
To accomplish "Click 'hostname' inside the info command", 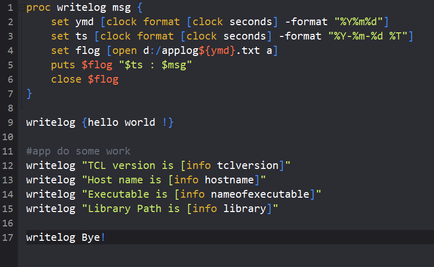I will [x=229, y=180].
